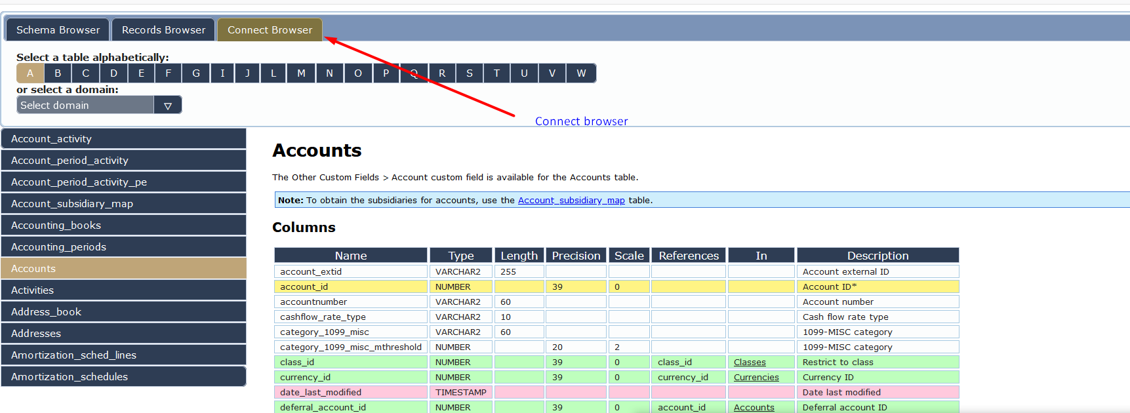Viewport: 1130px width, 413px height.
Task: Click the Name column header
Action: click(351, 255)
